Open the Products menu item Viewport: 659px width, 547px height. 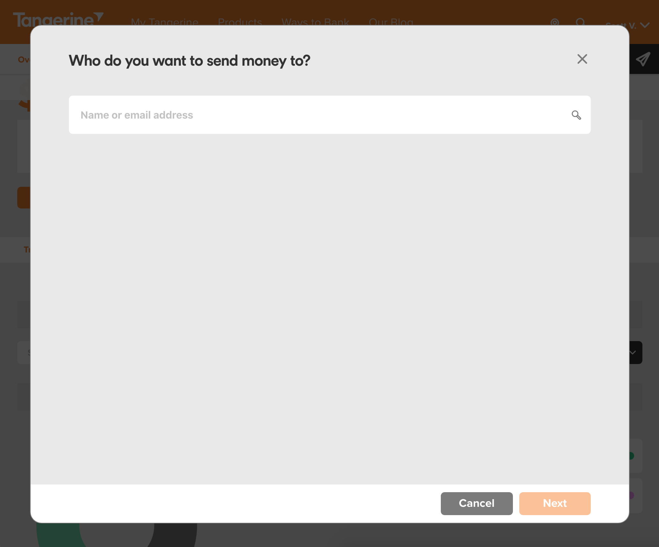pyautogui.click(x=240, y=22)
